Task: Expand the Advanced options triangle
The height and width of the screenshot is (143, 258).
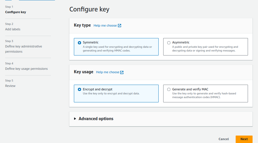Action: point(75,119)
